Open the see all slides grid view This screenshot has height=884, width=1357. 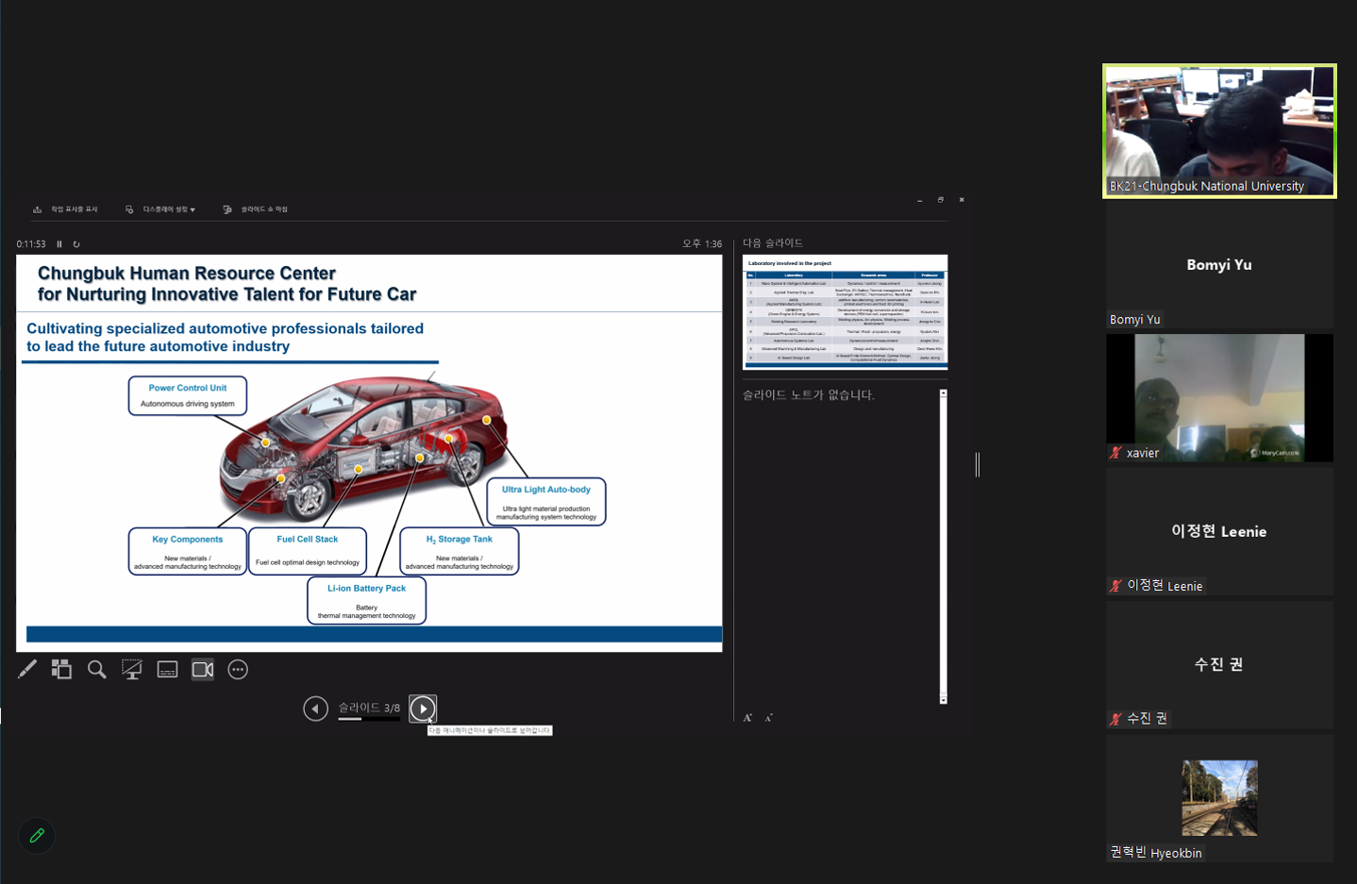[x=61, y=670]
